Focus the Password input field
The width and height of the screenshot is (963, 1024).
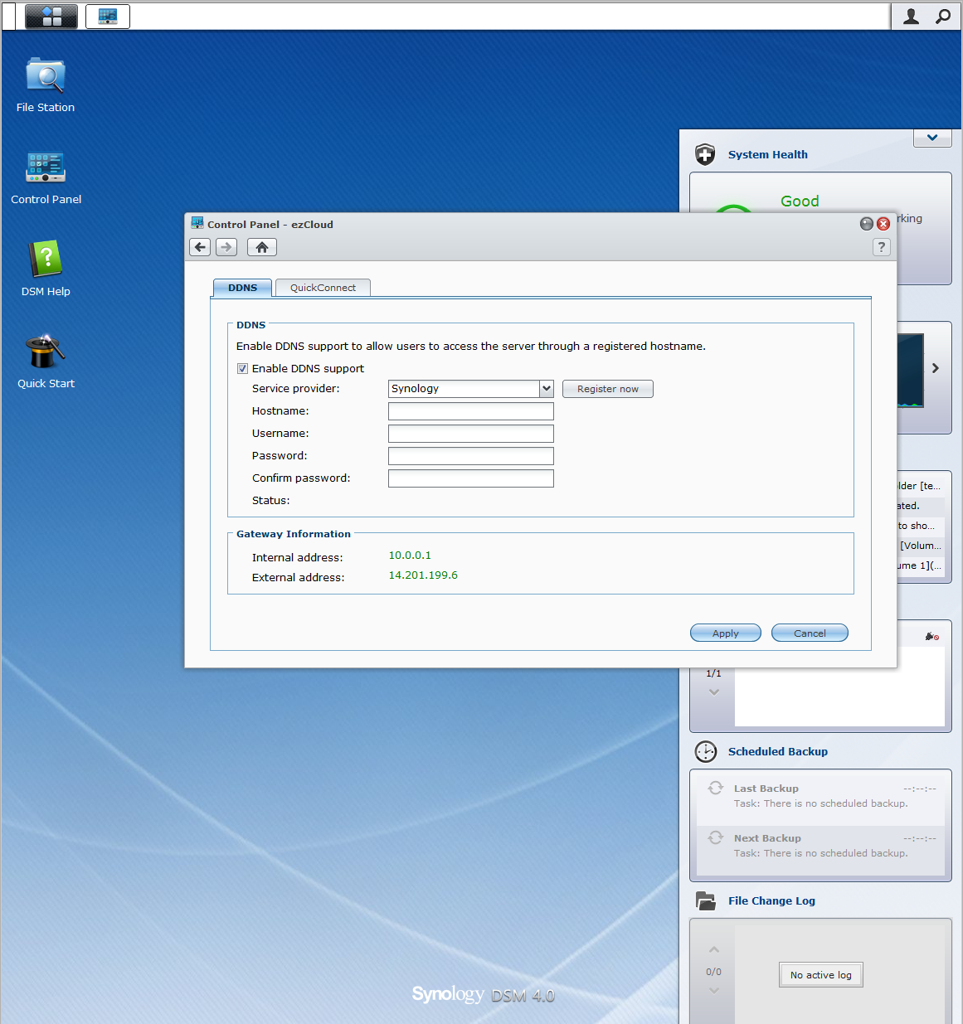[x=471, y=456]
